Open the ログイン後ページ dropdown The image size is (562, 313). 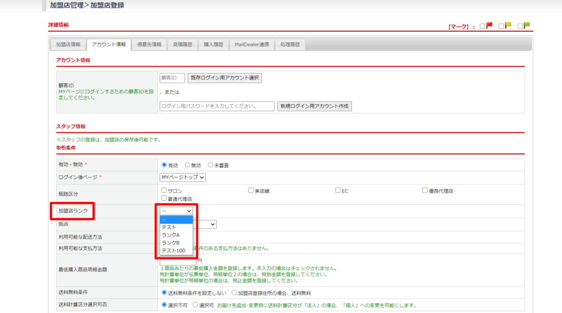[x=183, y=177]
